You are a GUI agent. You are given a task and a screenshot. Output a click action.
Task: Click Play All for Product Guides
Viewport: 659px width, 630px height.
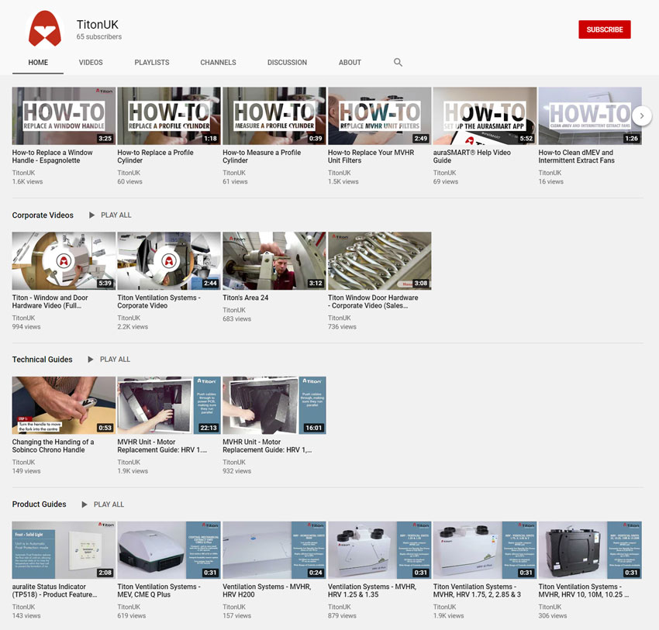[x=102, y=504]
